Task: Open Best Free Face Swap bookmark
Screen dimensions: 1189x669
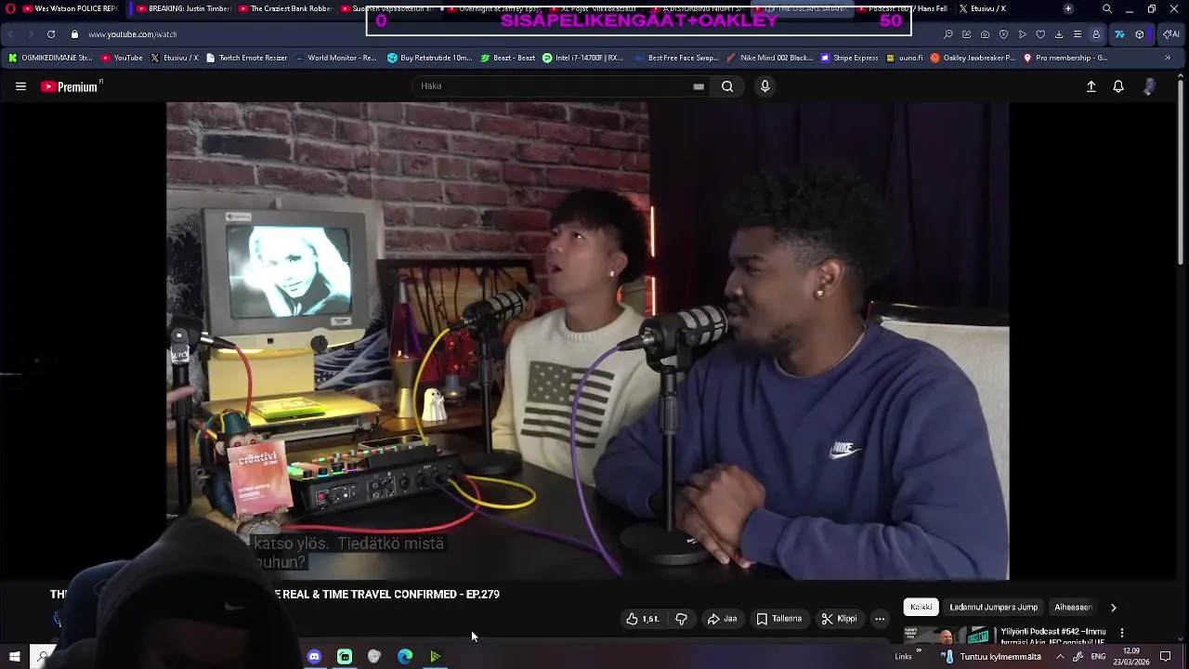Action: pos(676,58)
